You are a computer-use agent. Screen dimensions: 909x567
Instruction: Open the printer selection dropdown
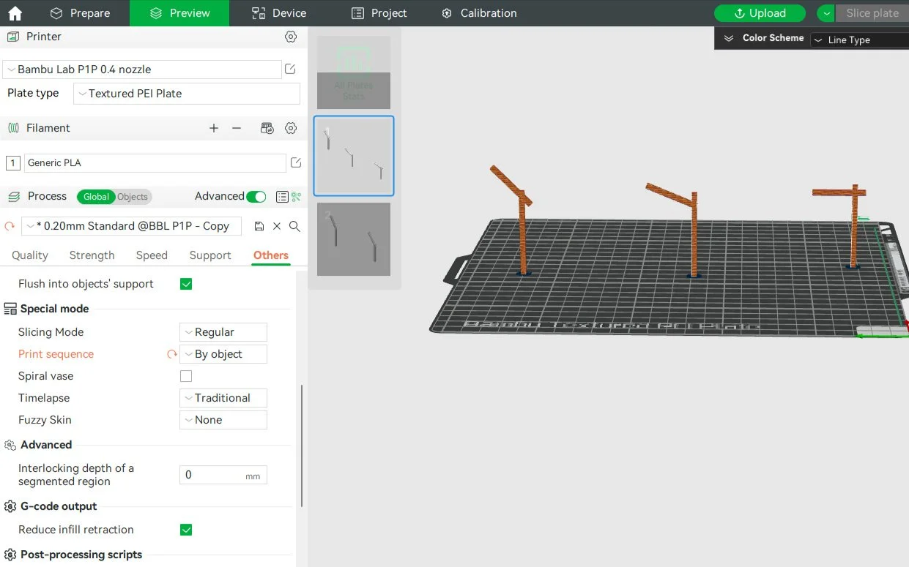pos(142,70)
